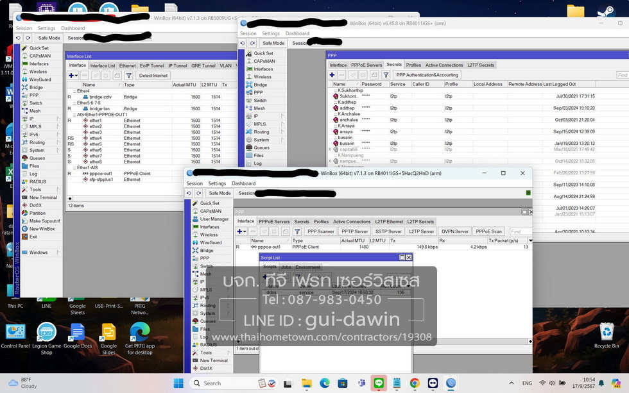Open the Settings menu in the RB5009 WinBox
The image size is (629, 393).
[46, 28]
